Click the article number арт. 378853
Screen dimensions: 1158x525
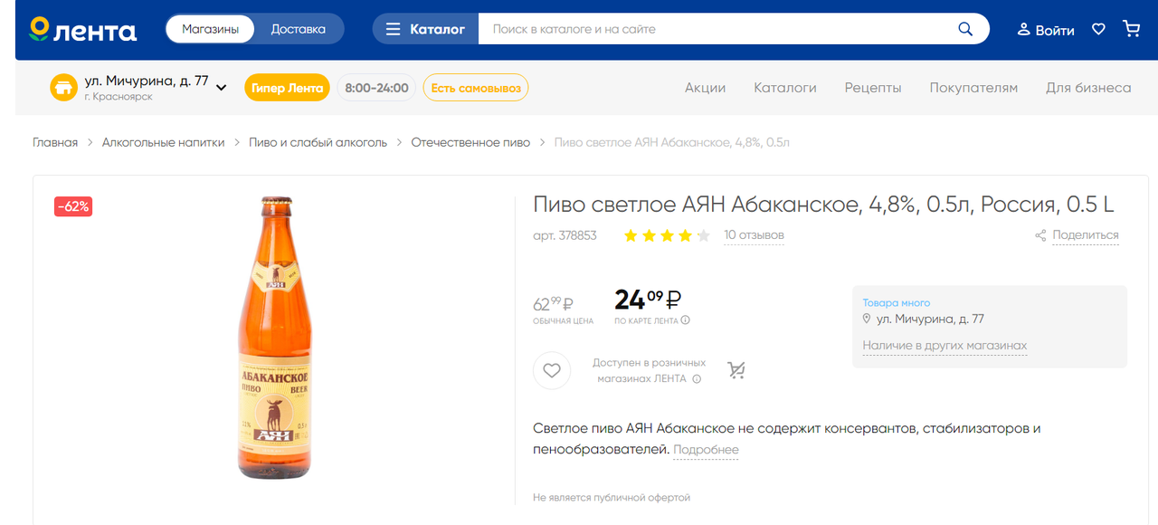pos(565,235)
